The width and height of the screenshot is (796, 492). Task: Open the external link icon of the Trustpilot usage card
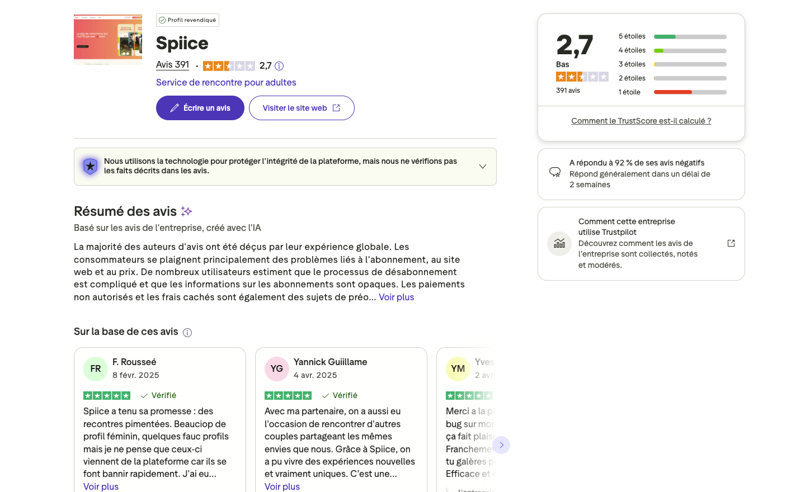click(x=731, y=243)
